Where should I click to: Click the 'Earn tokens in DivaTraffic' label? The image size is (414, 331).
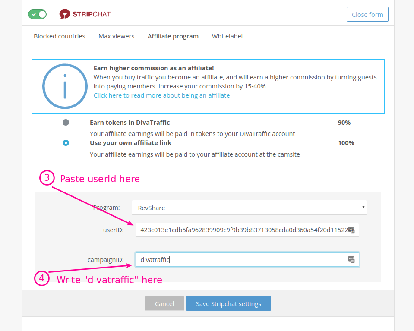point(130,123)
